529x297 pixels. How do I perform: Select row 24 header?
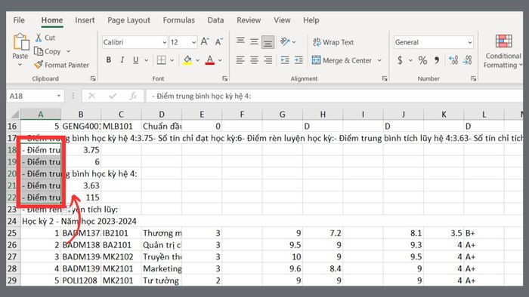[13, 221]
